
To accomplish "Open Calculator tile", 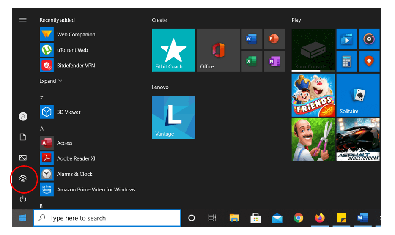I will [x=347, y=61].
